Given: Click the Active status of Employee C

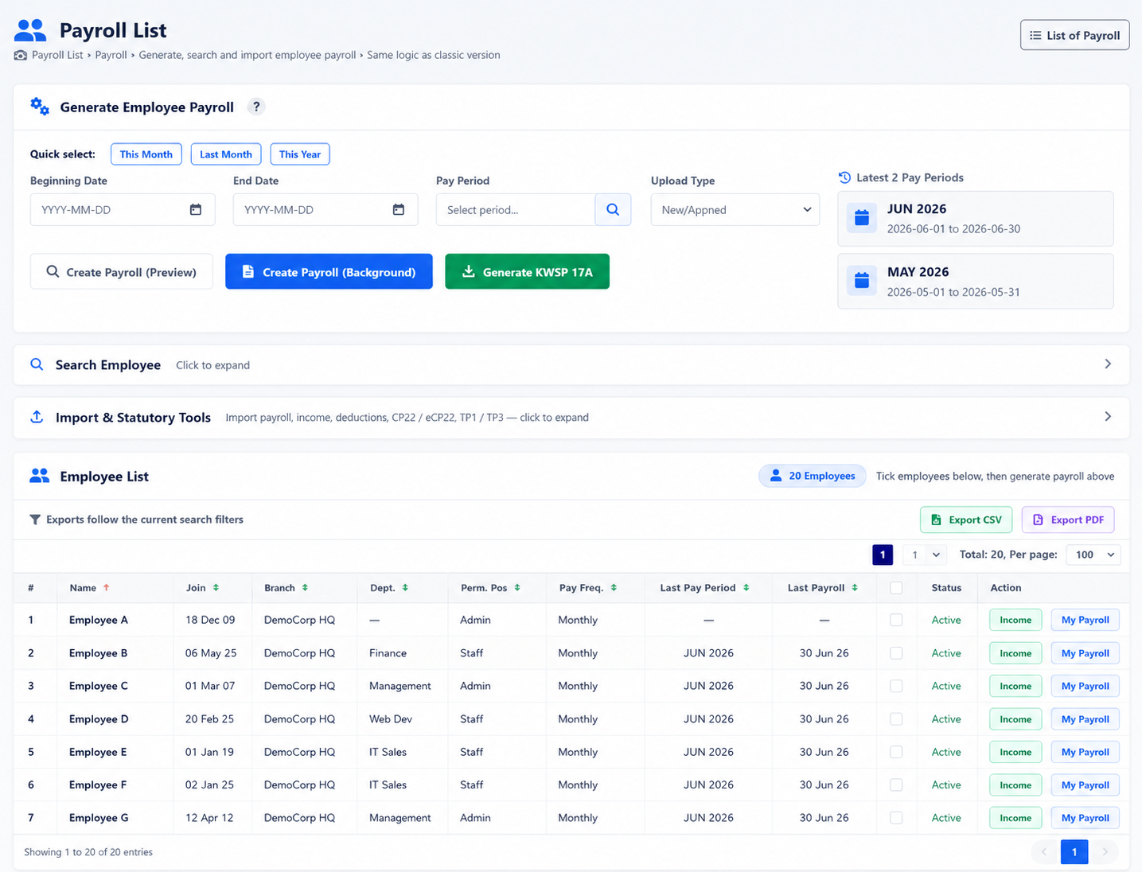Looking at the screenshot, I should click(x=946, y=686).
